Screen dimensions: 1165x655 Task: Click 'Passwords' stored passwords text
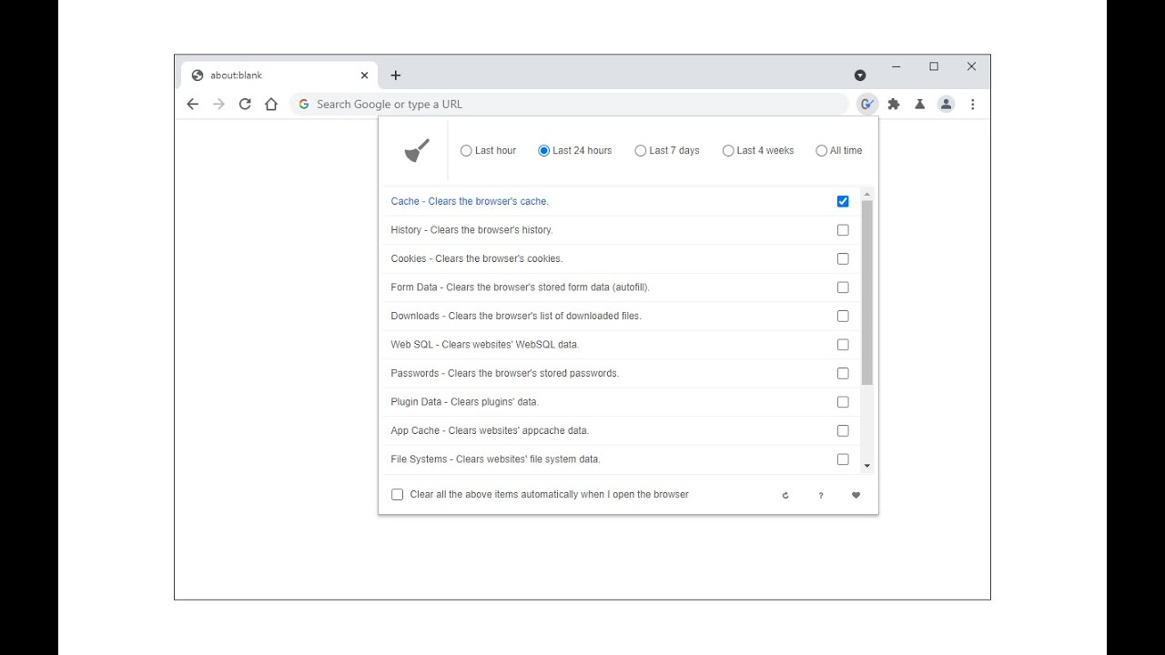coord(505,374)
